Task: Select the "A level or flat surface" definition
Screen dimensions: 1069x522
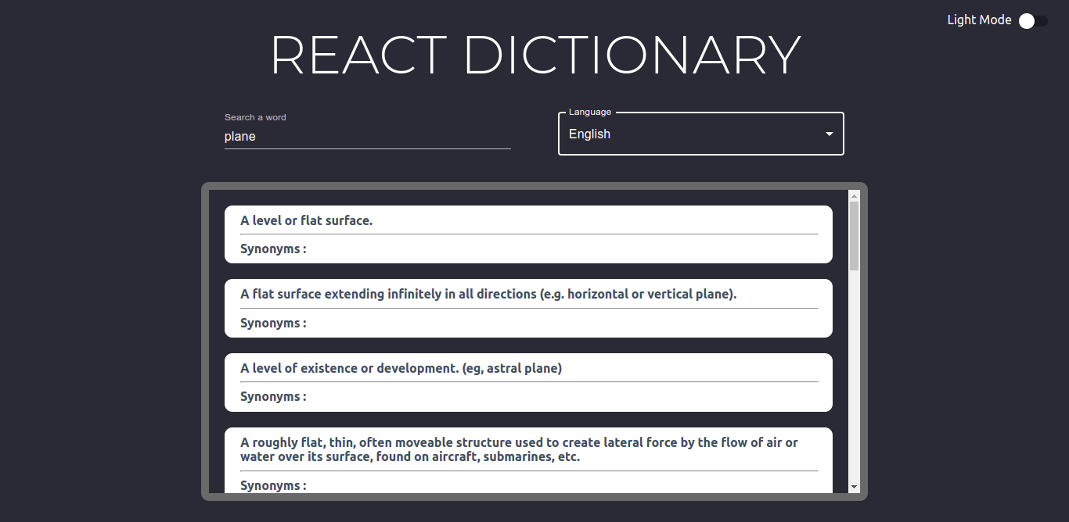Action: coord(306,220)
